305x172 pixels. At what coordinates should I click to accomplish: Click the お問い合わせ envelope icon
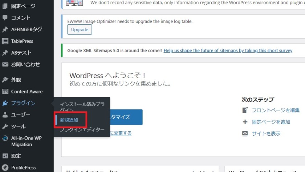point(5,64)
